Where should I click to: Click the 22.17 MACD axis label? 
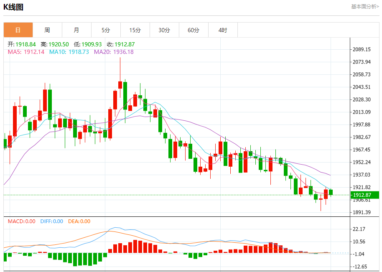(359, 229)
